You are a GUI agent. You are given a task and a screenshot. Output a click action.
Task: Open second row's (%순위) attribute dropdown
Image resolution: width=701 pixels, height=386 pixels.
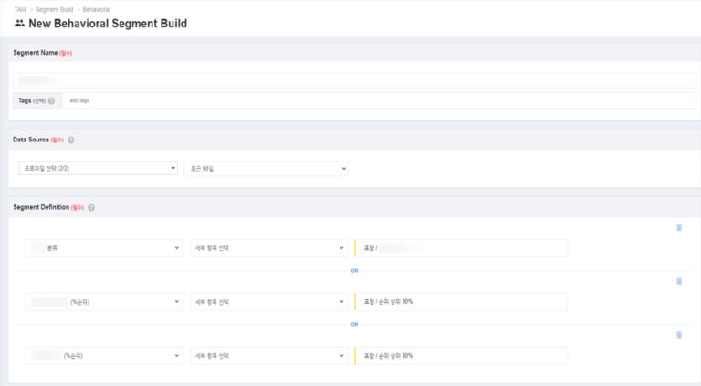coord(104,301)
